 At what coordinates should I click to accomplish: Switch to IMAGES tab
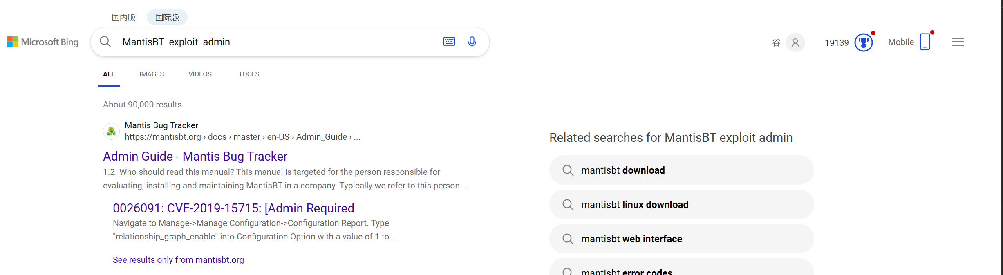coord(152,74)
